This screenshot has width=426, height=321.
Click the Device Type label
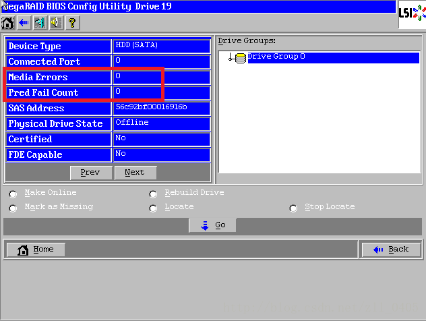coord(34,47)
